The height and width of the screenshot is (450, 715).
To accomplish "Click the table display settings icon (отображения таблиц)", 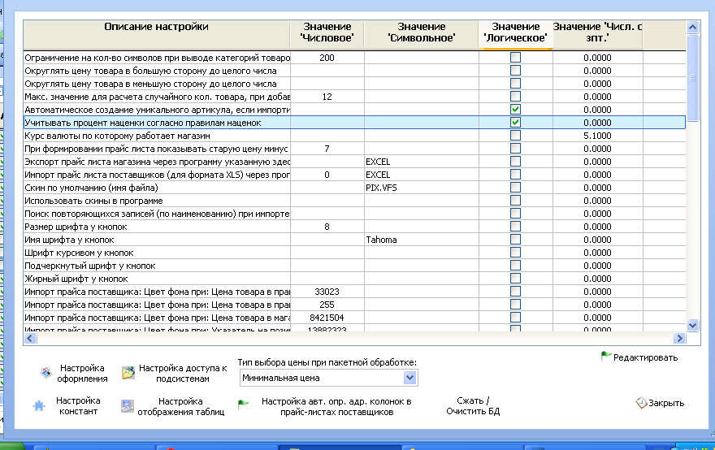I will coord(128,406).
